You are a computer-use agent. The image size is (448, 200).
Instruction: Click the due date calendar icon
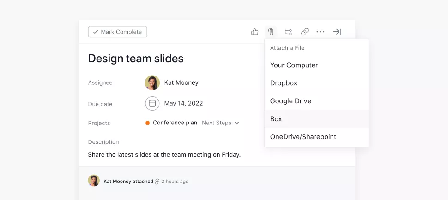point(152,103)
